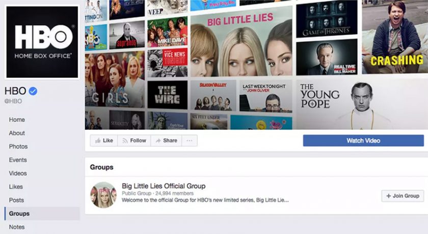Open the @HBO username link
428x234 pixels.
tap(13, 101)
